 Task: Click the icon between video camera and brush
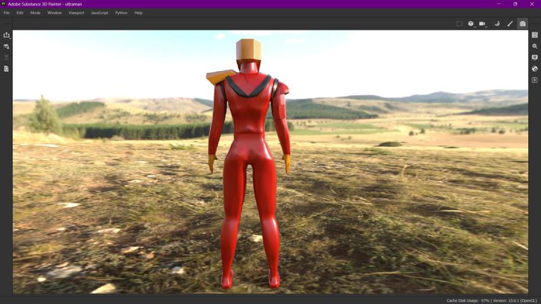pyautogui.click(x=497, y=24)
